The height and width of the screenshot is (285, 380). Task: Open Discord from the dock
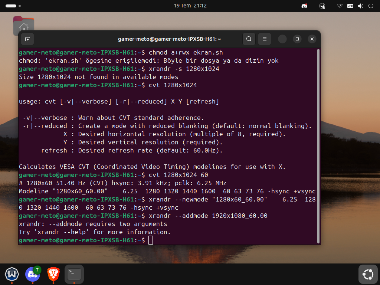pyautogui.click(x=33, y=274)
